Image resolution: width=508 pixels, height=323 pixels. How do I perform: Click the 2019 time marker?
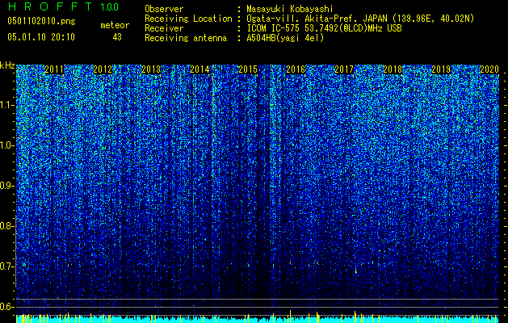pos(441,69)
